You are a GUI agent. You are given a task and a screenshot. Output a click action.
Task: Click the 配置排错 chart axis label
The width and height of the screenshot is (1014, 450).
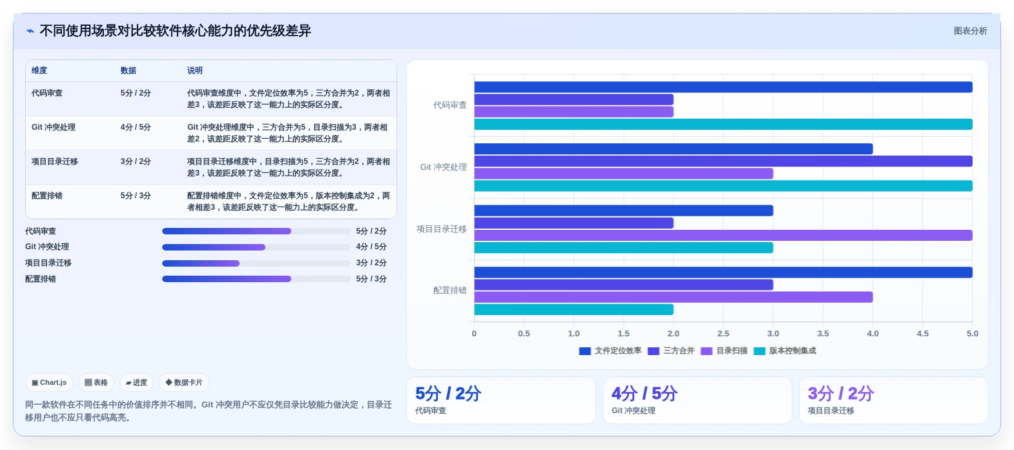click(450, 291)
